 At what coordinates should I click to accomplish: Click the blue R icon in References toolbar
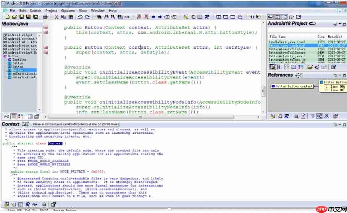pyautogui.click(x=287, y=116)
